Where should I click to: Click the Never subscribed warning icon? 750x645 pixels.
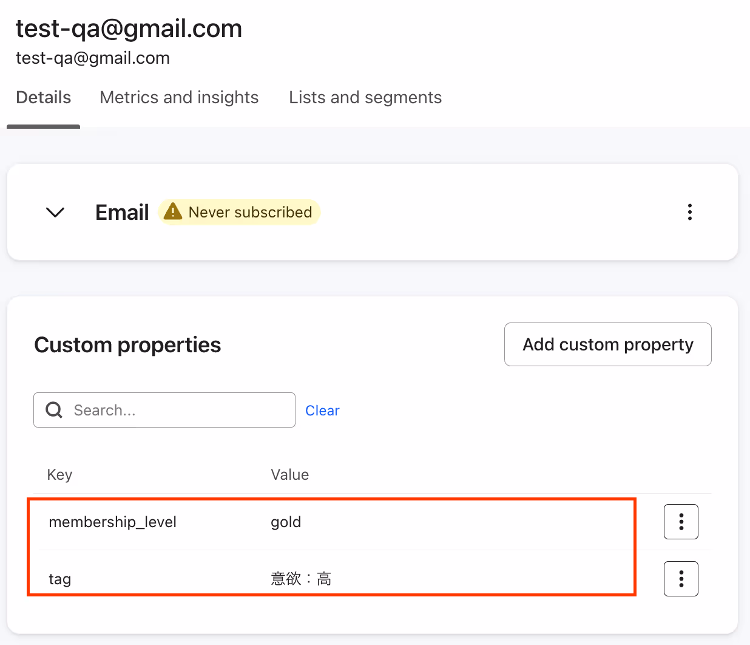(x=173, y=211)
